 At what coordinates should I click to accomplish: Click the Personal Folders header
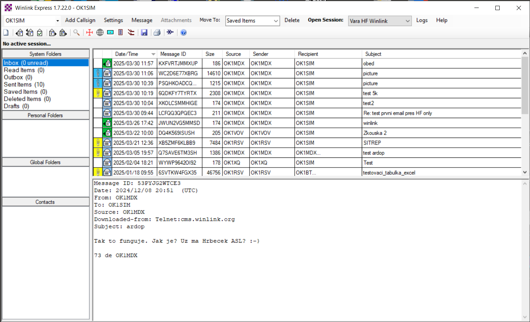[x=45, y=115]
